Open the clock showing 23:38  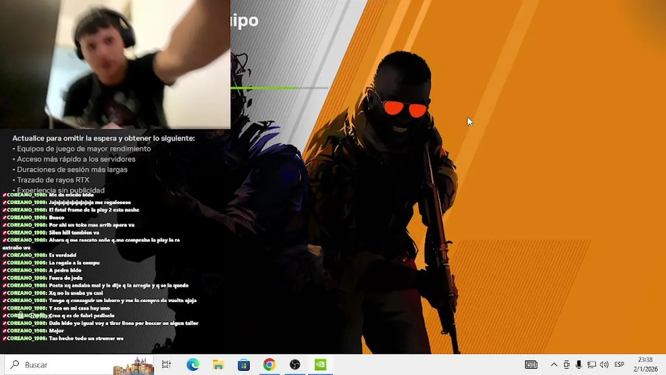click(645, 360)
